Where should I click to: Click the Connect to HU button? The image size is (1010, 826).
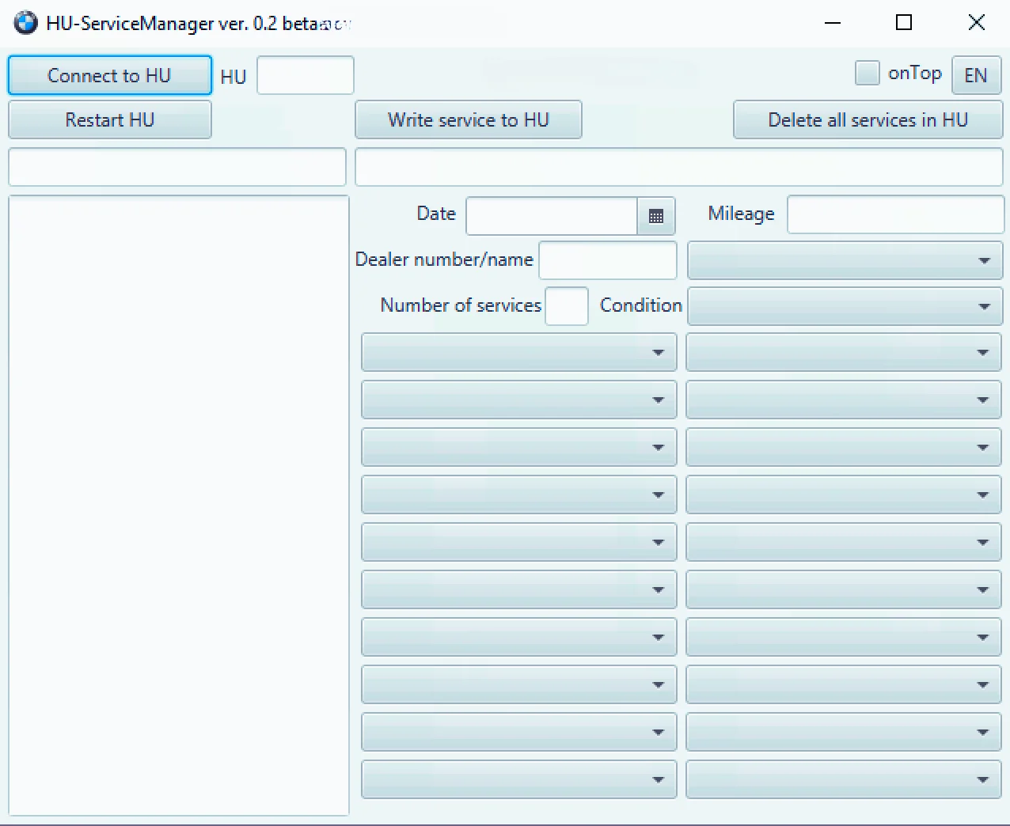pos(109,75)
